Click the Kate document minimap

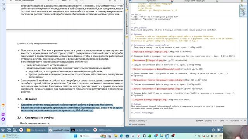[x=243, y=11]
